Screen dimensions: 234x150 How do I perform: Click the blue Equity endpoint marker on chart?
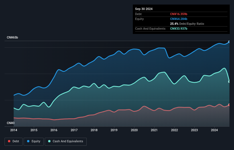point(229,42)
